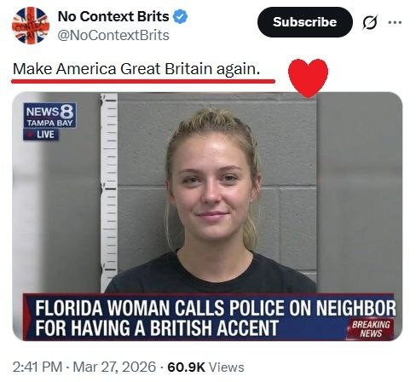Open the No Context Brits profile avatar
This screenshot has height=382, width=416.
(31, 26)
